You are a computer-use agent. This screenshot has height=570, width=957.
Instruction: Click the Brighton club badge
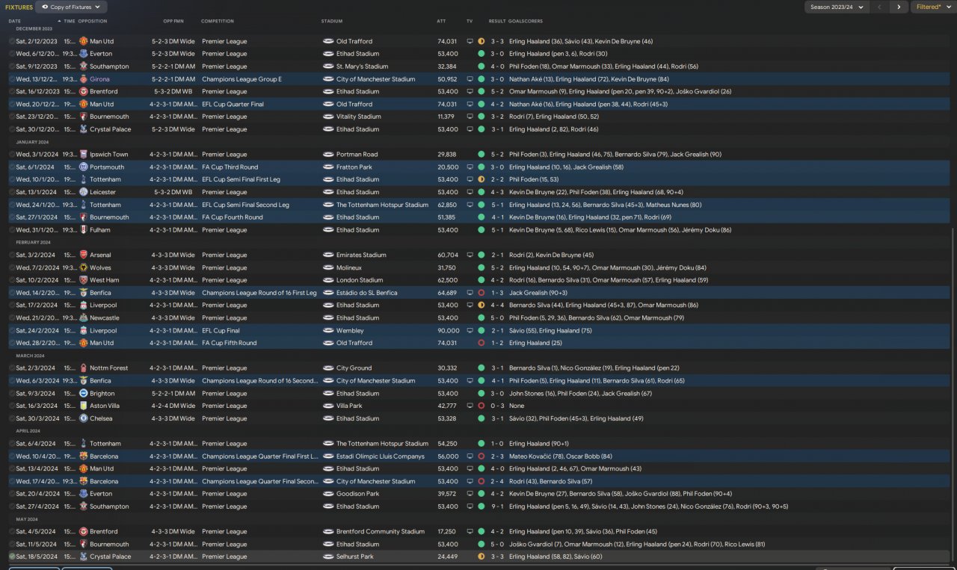[x=84, y=394]
